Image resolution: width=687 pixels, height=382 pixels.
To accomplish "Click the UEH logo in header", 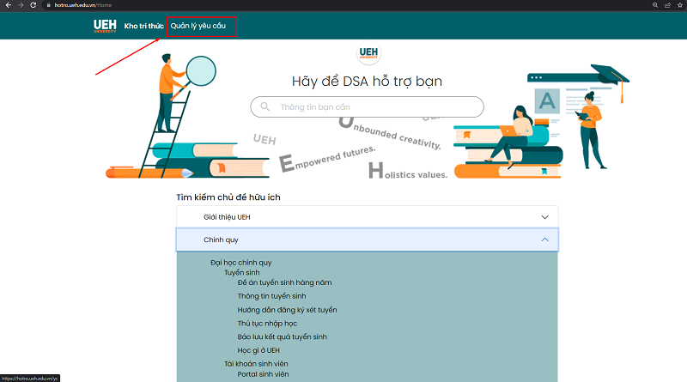I will tap(105, 26).
